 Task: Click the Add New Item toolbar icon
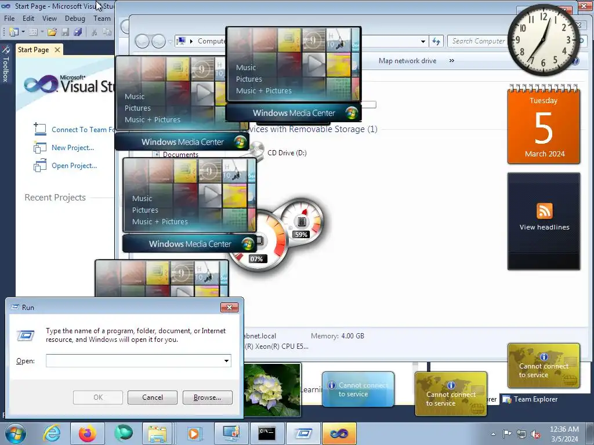(33, 32)
